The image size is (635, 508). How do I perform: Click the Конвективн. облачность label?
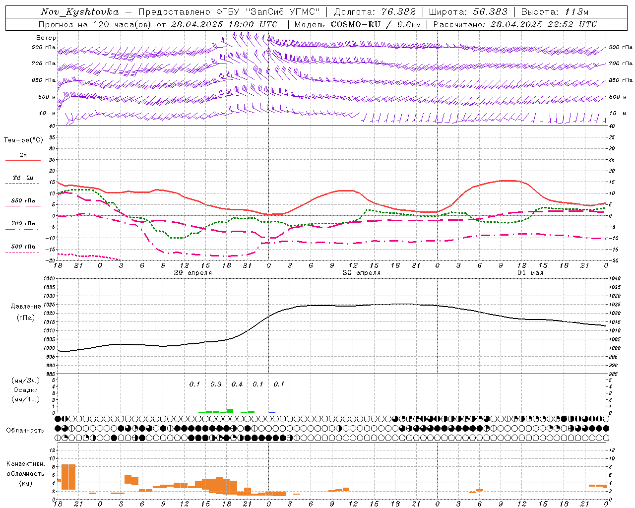(x=25, y=468)
